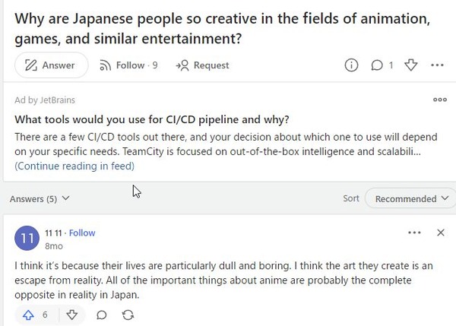Screen dimensions: 456x326
Task: Click the Continue reading in feed link
Action: 74,166
